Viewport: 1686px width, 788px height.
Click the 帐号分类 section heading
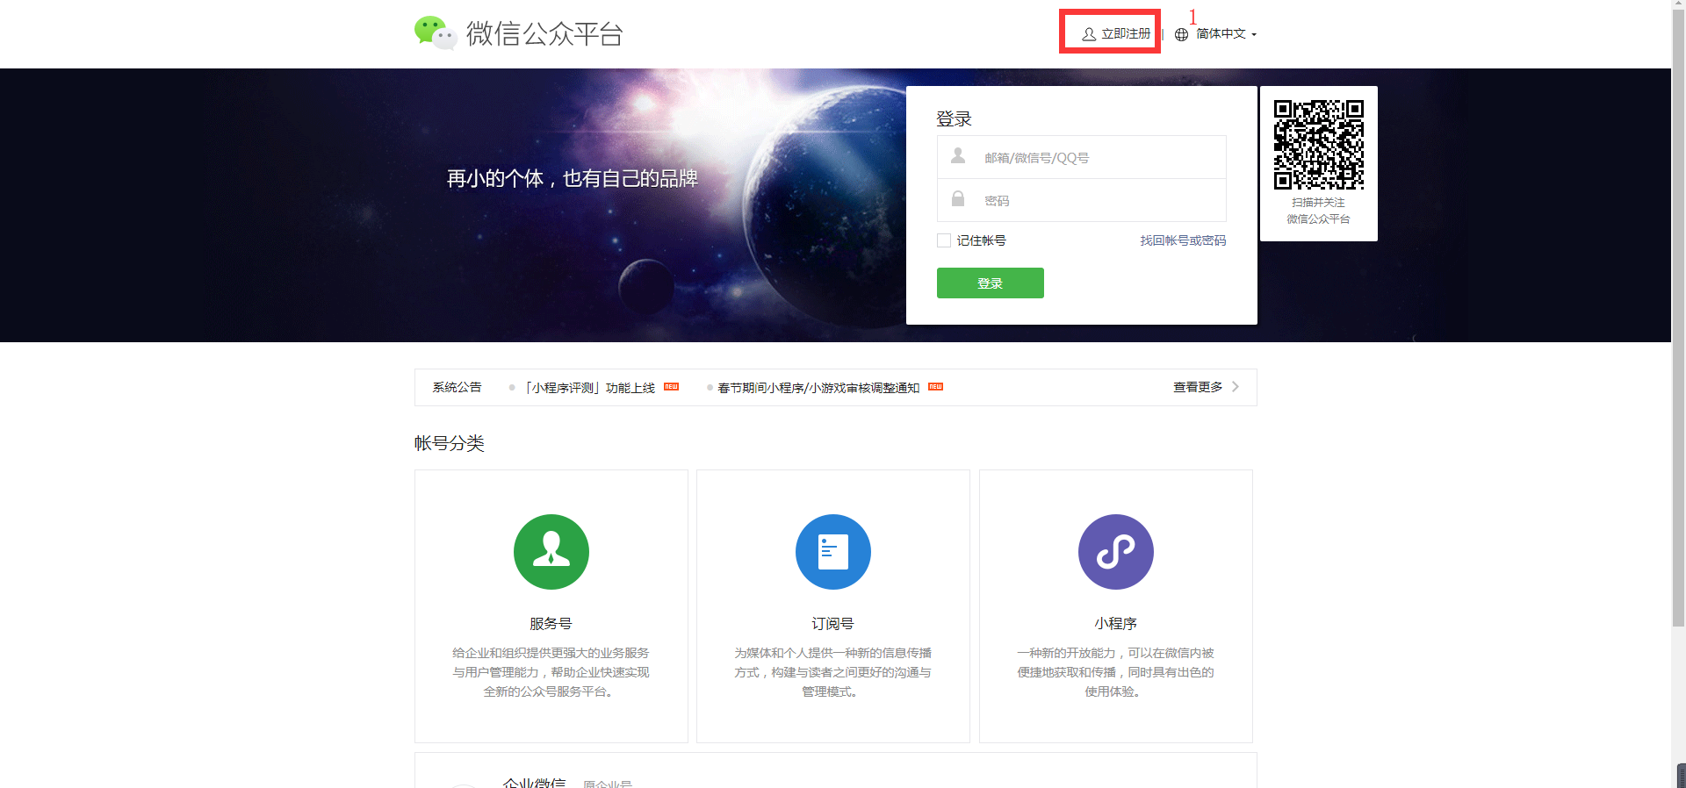[450, 443]
